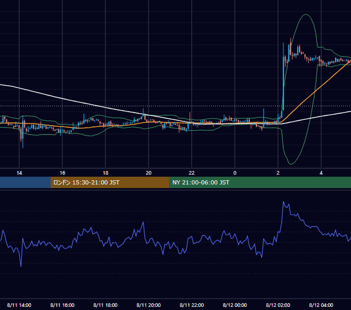Click the 8/12 04:00 time label
The image size is (351, 310).
click(x=321, y=305)
